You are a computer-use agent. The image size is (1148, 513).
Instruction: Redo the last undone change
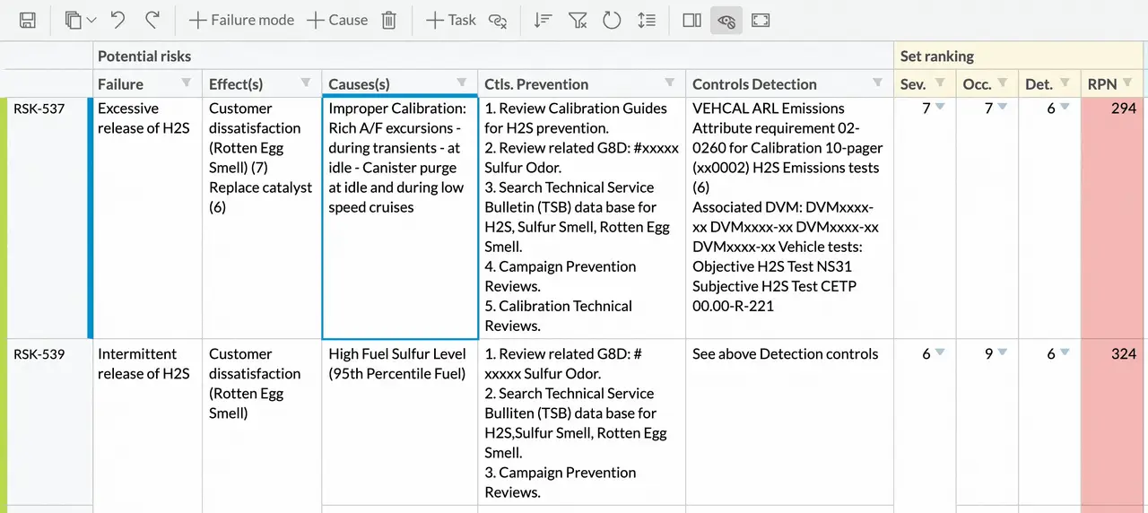[x=152, y=20]
